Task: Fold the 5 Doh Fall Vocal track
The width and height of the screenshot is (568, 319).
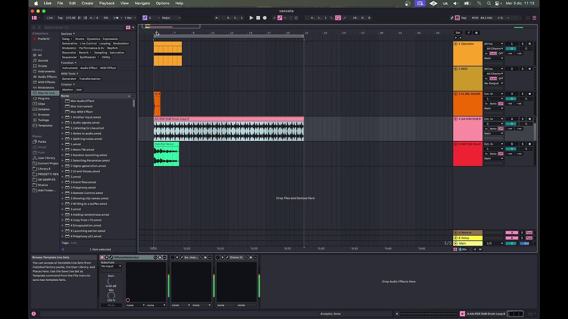Action: [456, 144]
